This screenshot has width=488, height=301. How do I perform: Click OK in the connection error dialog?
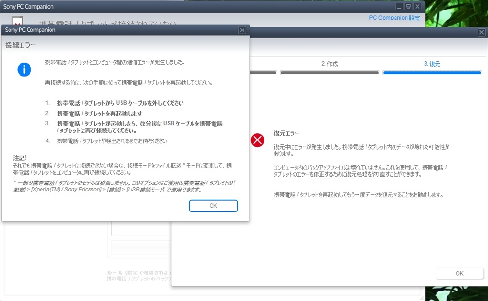213,206
